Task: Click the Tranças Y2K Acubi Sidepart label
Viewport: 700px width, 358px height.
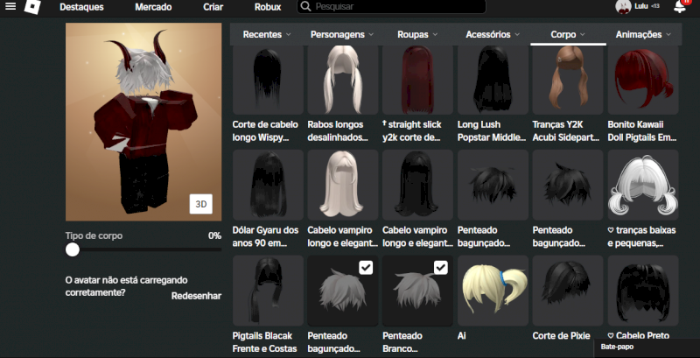Action: point(566,130)
